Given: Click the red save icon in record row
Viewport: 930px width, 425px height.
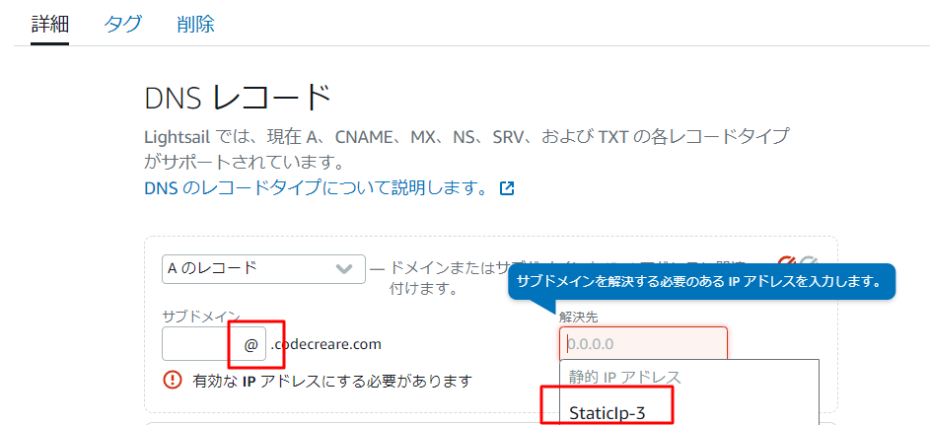Looking at the screenshot, I should point(786,262).
